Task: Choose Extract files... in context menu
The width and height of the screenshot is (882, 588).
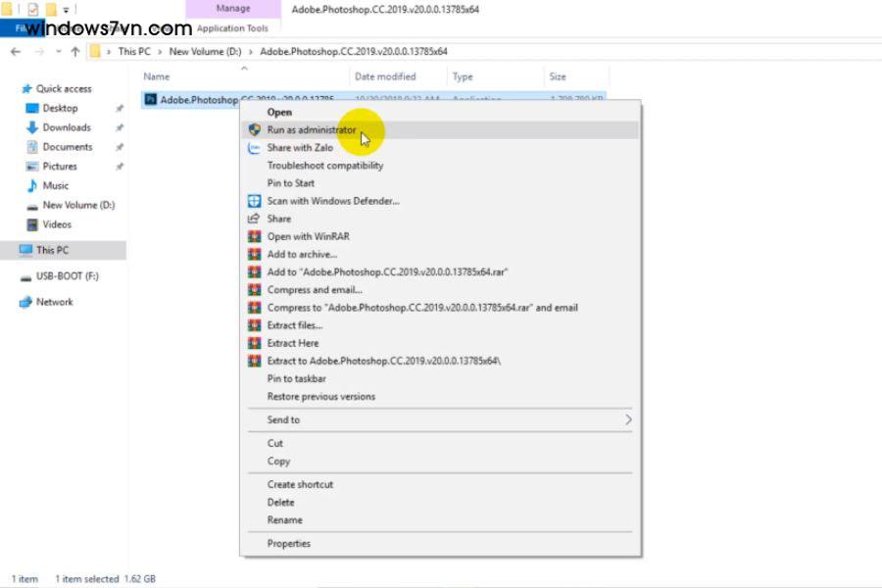Action: [x=294, y=325]
